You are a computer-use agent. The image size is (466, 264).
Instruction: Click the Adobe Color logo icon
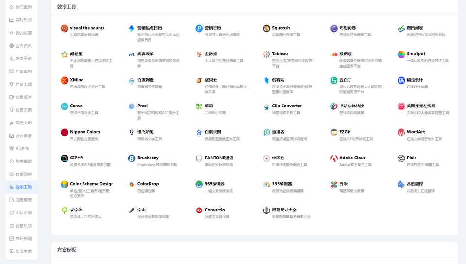(334, 158)
